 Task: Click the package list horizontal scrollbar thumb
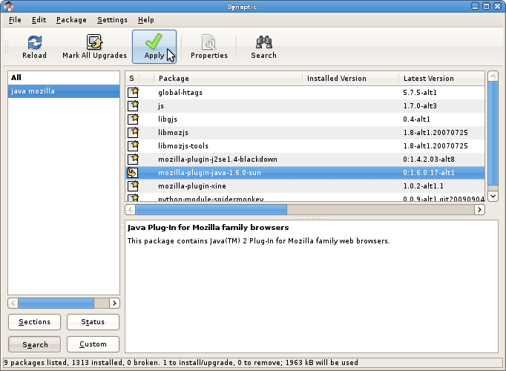point(211,210)
